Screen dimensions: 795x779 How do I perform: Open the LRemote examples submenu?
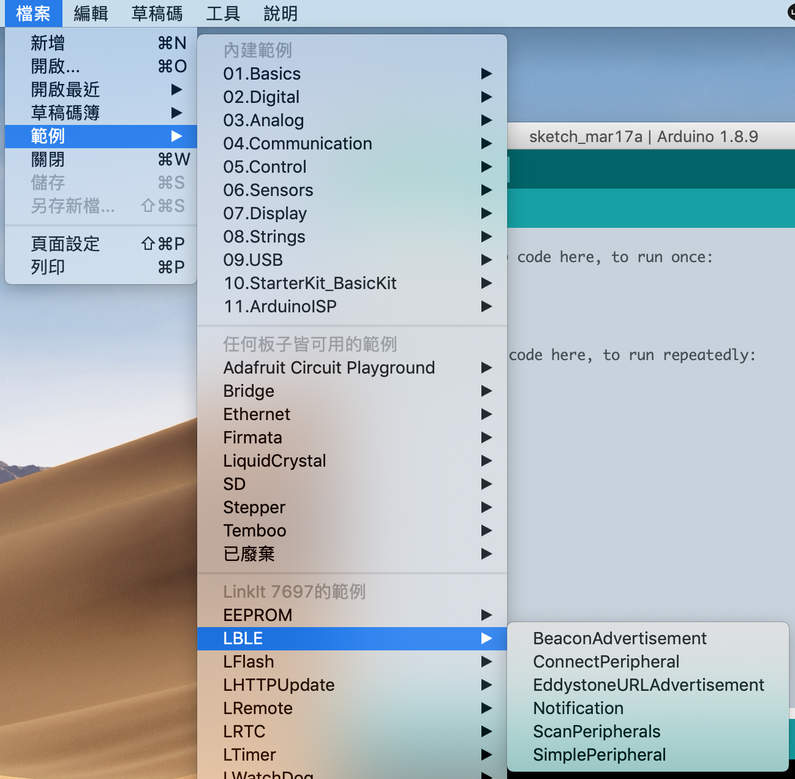point(352,708)
